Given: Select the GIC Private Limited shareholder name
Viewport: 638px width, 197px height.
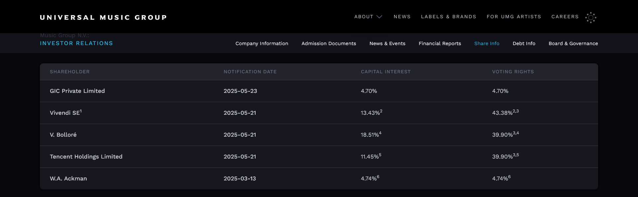Looking at the screenshot, I should coord(77,91).
